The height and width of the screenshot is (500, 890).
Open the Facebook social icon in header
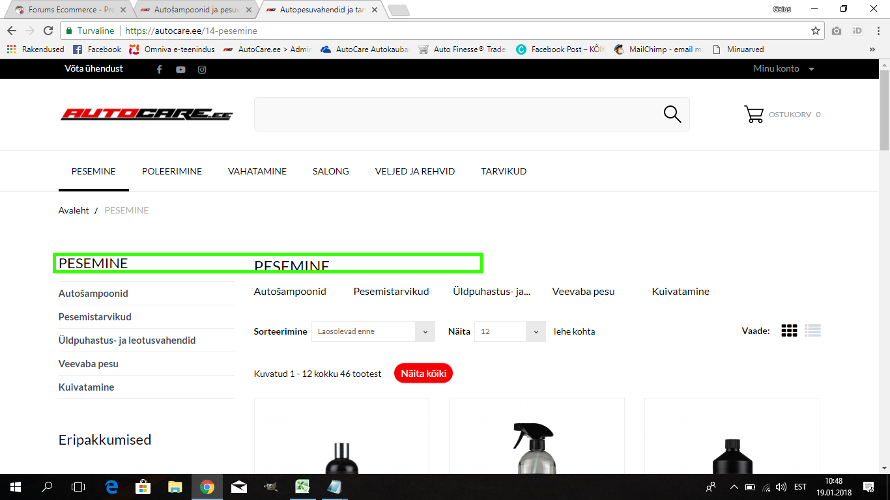(160, 69)
